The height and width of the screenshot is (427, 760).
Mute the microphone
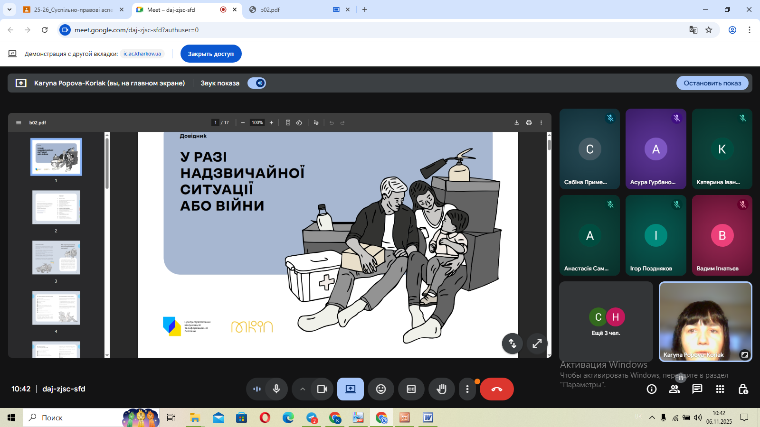(x=276, y=389)
